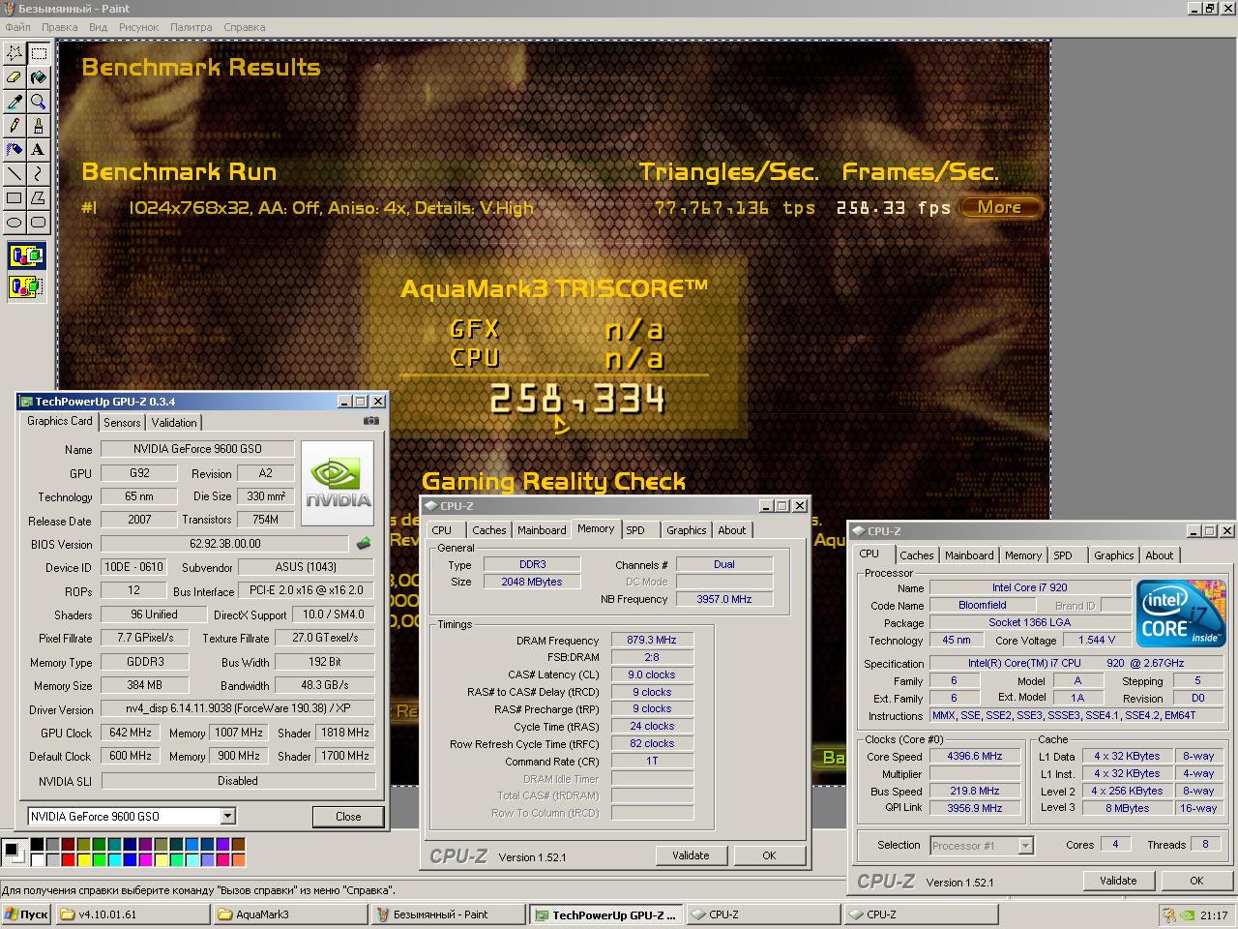This screenshot has width=1238, height=929.
Task: Activate the Pick Color eyedropper tool
Action: (15, 102)
